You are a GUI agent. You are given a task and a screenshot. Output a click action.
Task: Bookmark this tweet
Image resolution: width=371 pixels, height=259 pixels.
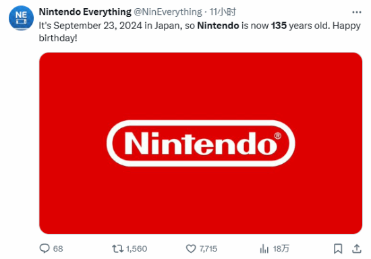pos(338,249)
